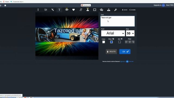Open the stamp tool
Viewport: 174px width, 98px height.
[88, 10]
